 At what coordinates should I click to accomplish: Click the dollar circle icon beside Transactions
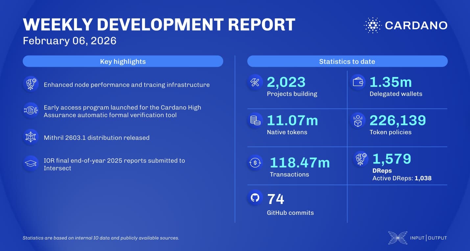(255, 162)
